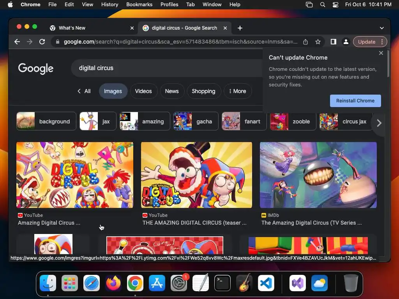Close the digital circus search tab
Screen dimensions: 399x299
225,28
